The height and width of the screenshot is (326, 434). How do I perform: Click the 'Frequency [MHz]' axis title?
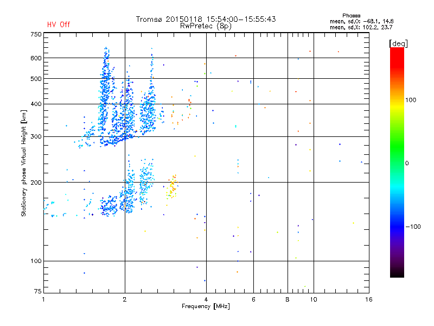coord(206,306)
